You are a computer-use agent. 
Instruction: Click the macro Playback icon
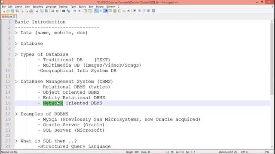point(144,11)
